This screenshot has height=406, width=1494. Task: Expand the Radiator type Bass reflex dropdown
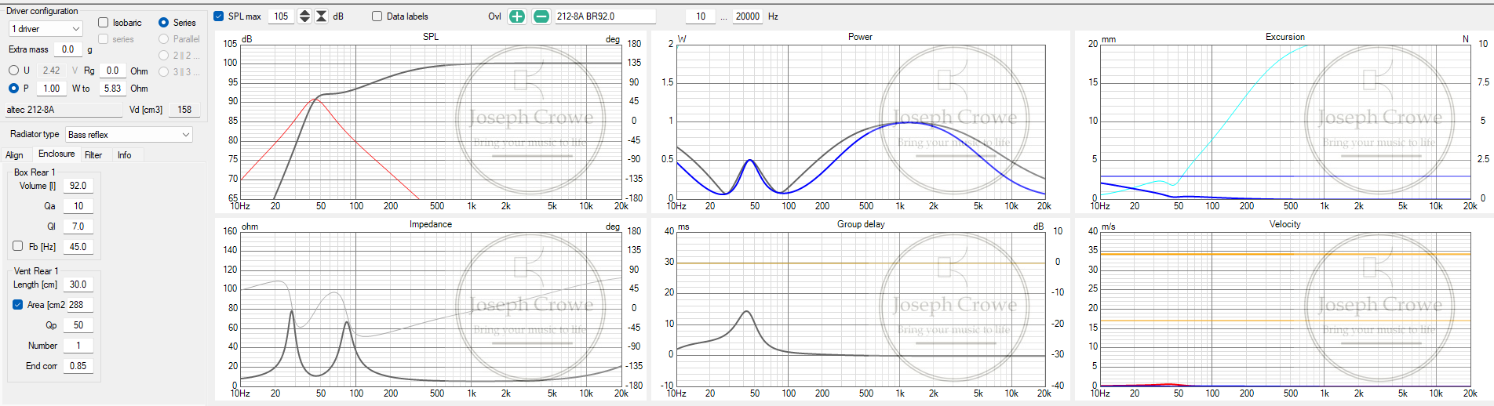coord(129,135)
